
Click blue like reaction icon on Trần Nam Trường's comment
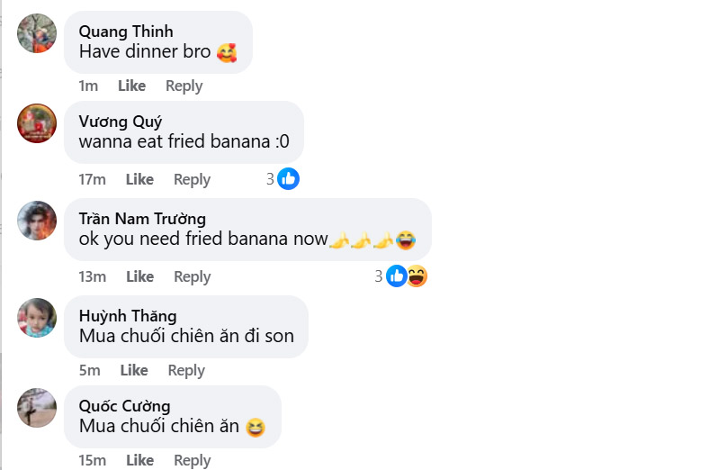tap(396, 276)
